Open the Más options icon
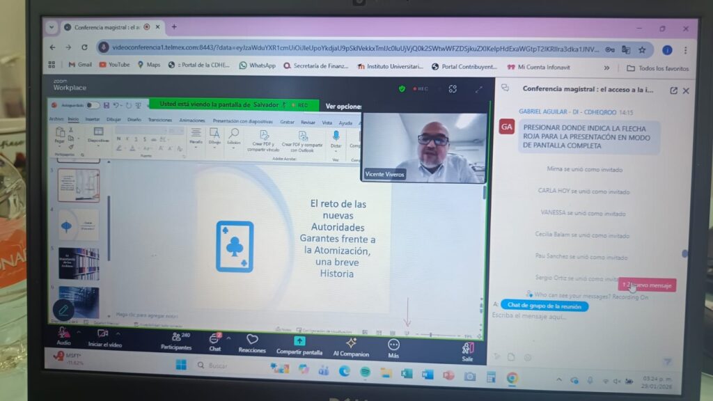713x401 pixels. tap(393, 345)
